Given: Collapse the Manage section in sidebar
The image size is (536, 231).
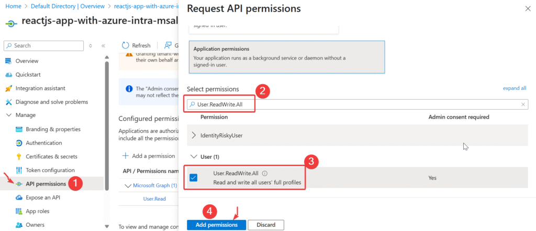Looking at the screenshot, I should click(8, 115).
